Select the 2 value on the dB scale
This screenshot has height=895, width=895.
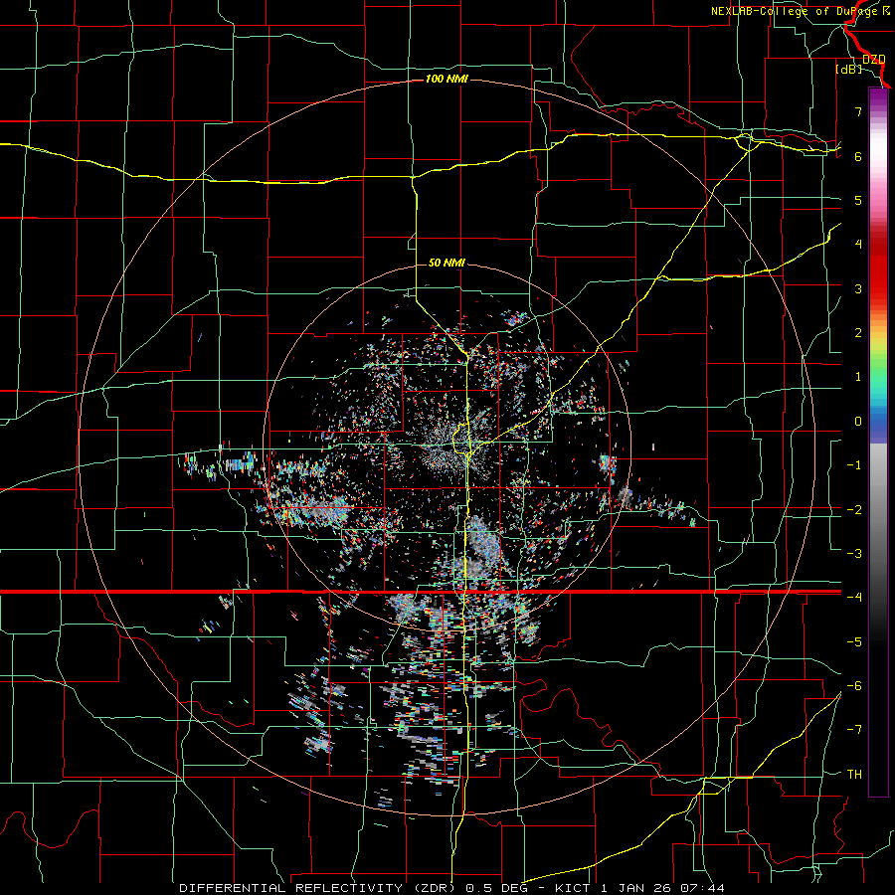(858, 333)
